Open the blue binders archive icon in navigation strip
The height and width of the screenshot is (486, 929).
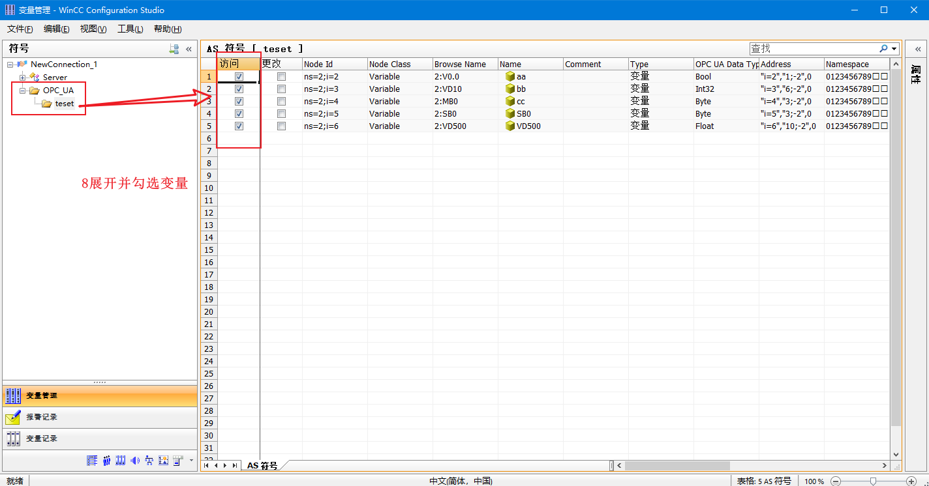[x=121, y=461]
